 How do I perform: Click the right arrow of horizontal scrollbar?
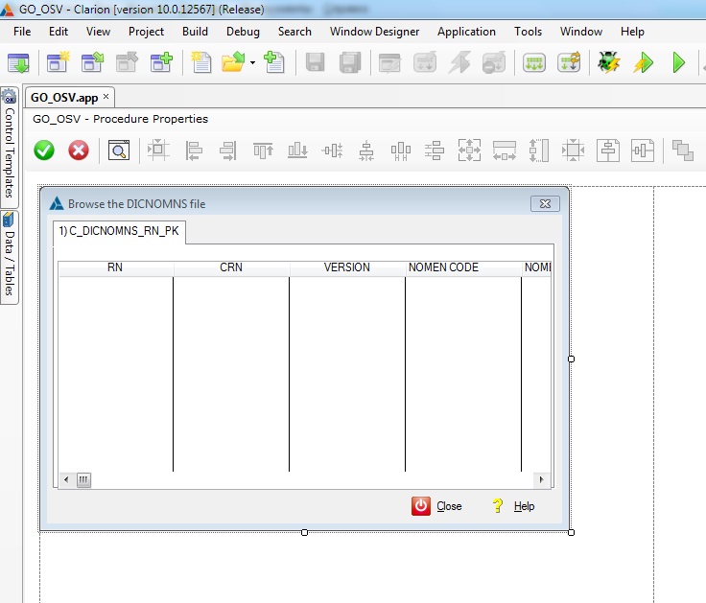tap(542, 479)
